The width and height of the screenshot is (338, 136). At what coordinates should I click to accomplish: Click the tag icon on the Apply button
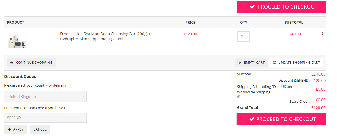point(9,129)
